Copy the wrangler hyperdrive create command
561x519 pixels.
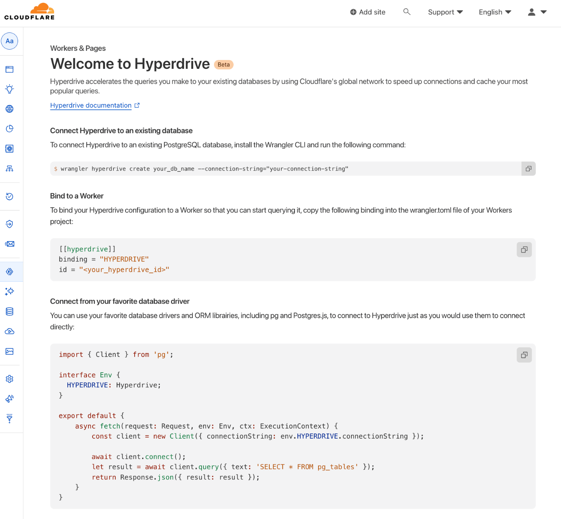click(x=529, y=169)
